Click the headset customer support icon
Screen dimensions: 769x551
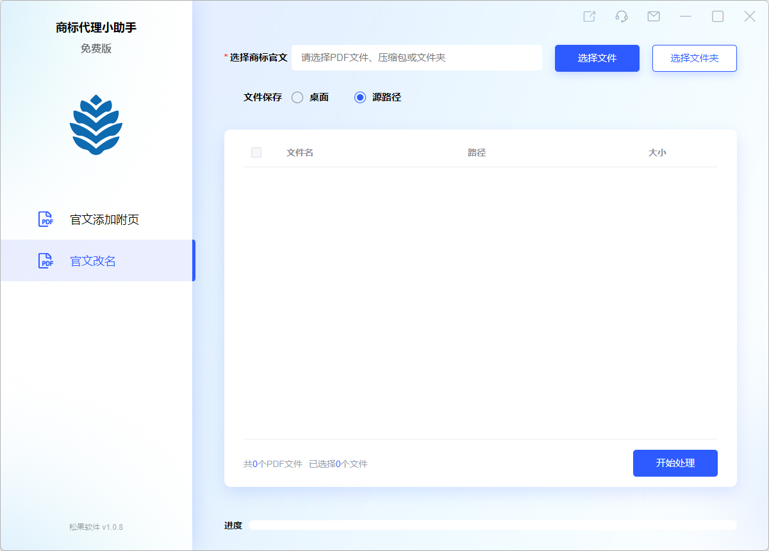pos(621,16)
